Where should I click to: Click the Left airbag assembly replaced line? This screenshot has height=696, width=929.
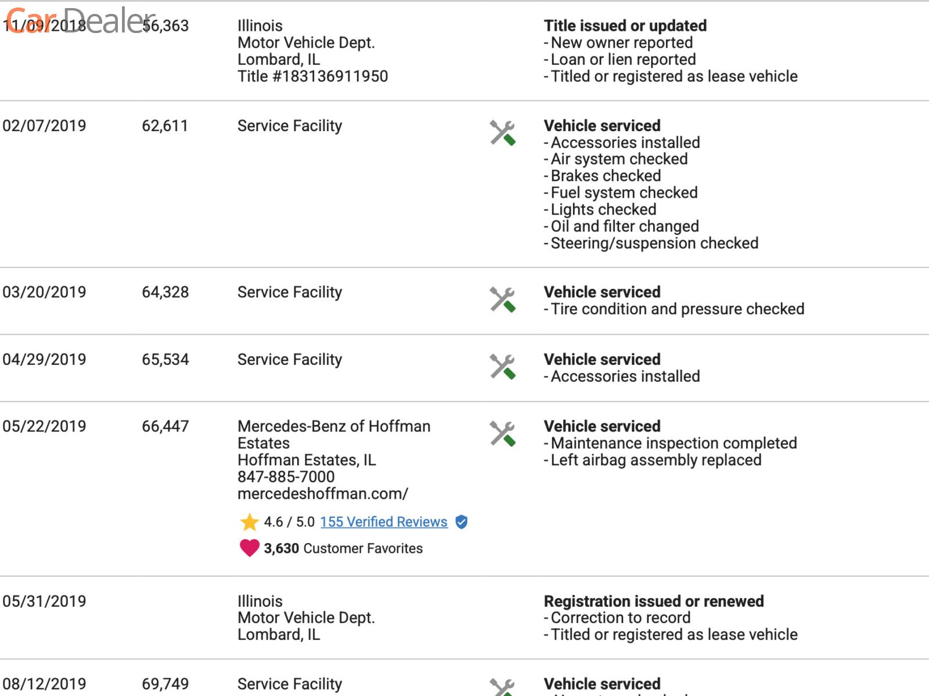656,460
